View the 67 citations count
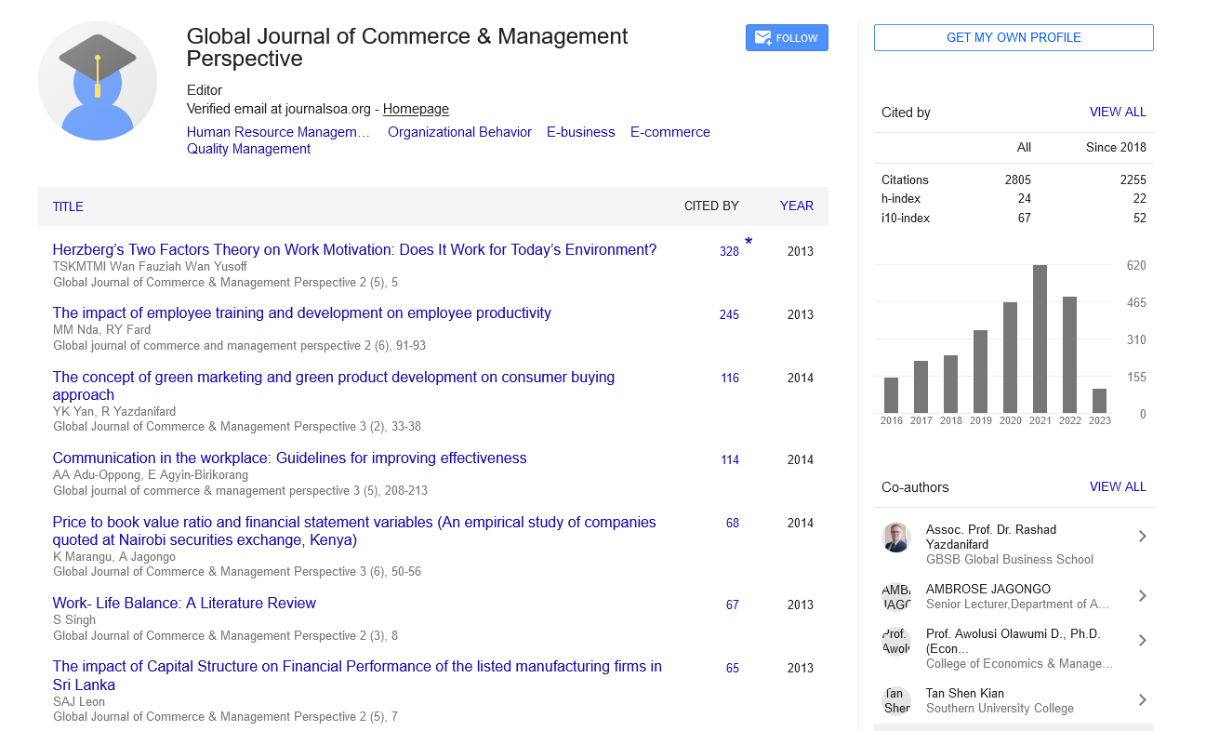Viewport: 1206px width, 731px height. (x=733, y=605)
